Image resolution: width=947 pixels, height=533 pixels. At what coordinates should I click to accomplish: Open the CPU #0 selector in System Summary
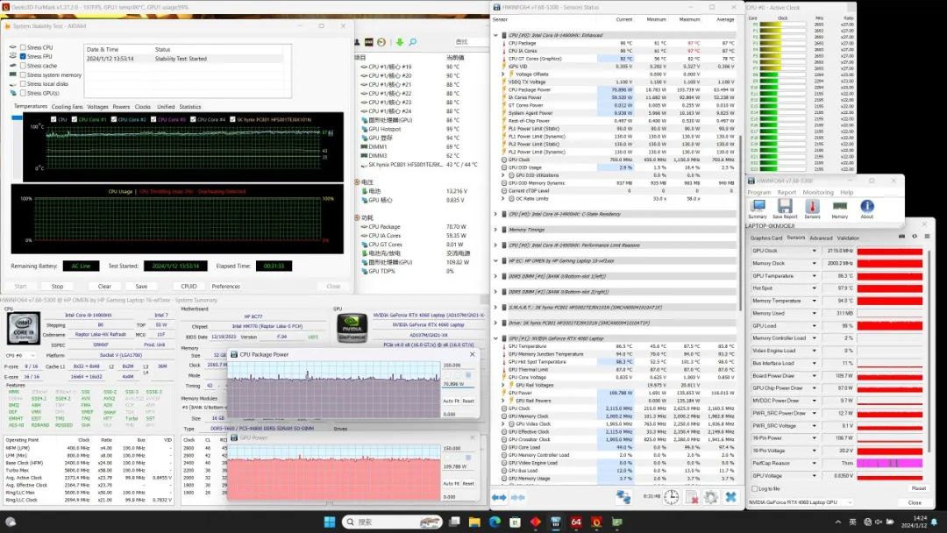click(x=20, y=355)
